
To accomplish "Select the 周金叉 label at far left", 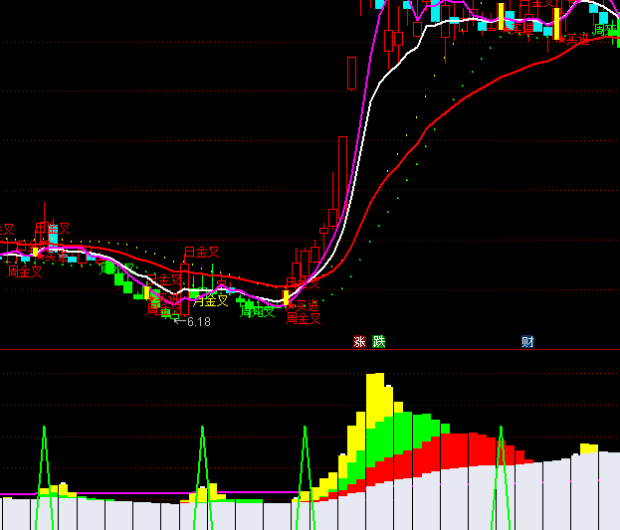I will [25, 271].
